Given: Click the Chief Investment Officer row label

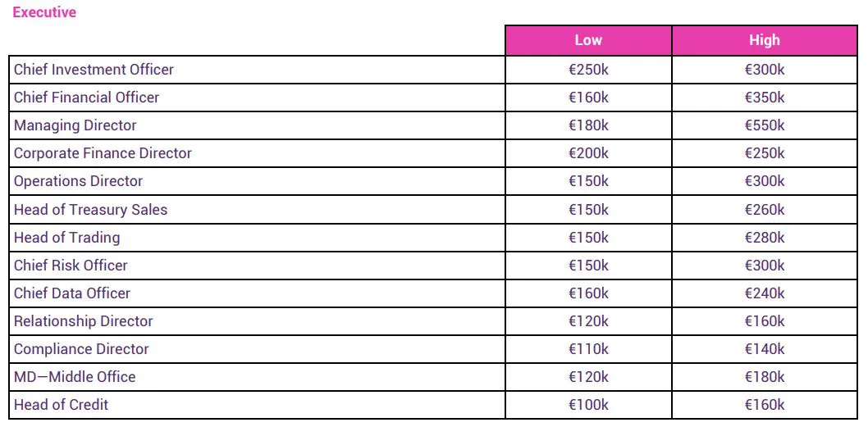Looking at the screenshot, I should coord(94,70).
